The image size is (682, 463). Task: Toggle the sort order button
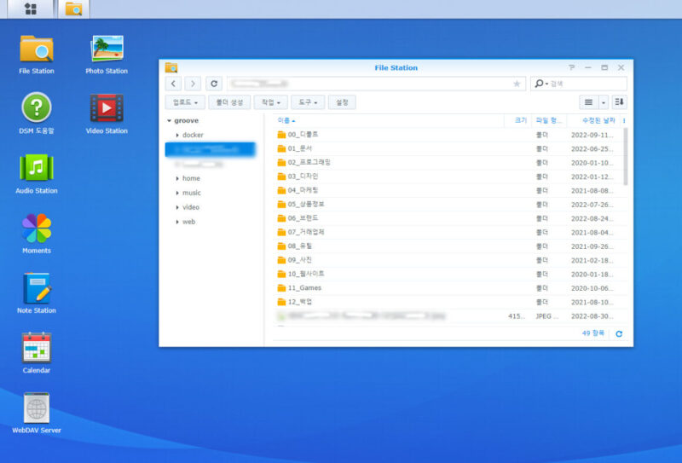click(x=619, y=102)
